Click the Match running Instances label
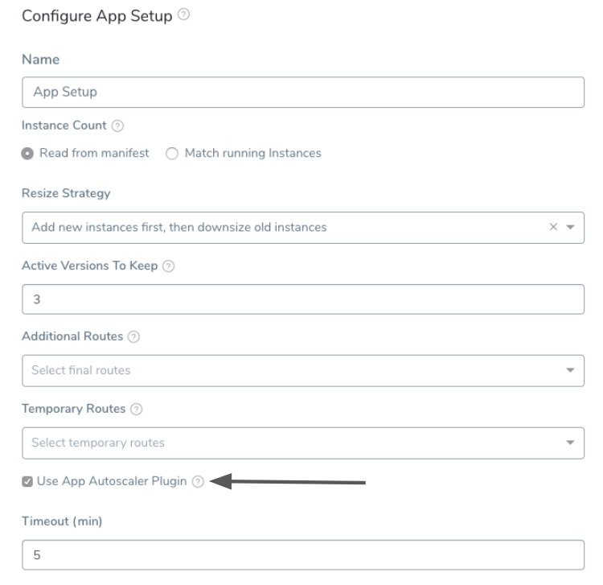 click(x=253, y=153)
